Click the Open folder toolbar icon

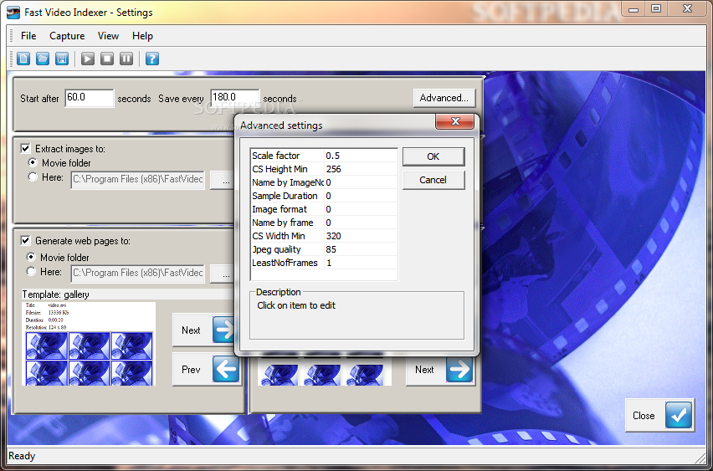43,59
